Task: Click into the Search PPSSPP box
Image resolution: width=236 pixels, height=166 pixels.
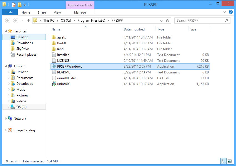Action: click(x=200, y=21)
